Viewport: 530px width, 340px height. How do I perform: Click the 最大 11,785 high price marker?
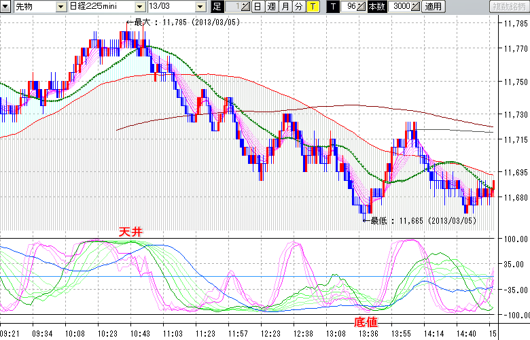(x=182, y=22)
